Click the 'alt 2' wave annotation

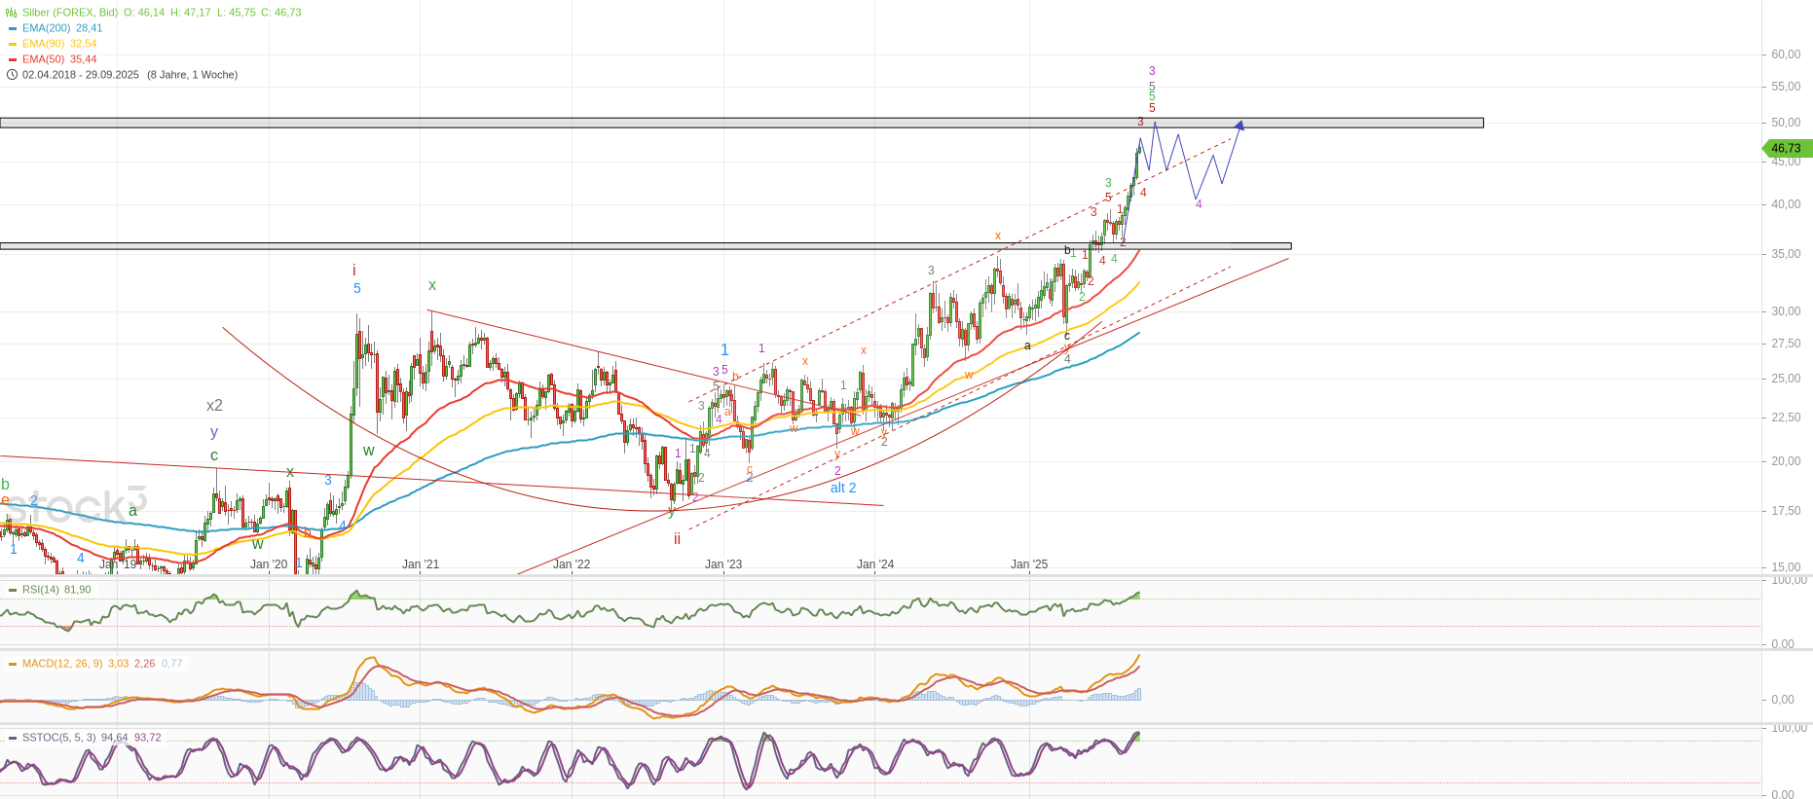coord(843,489)
